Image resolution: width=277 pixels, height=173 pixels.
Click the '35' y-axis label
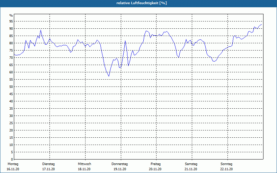[x=11, y=109]
